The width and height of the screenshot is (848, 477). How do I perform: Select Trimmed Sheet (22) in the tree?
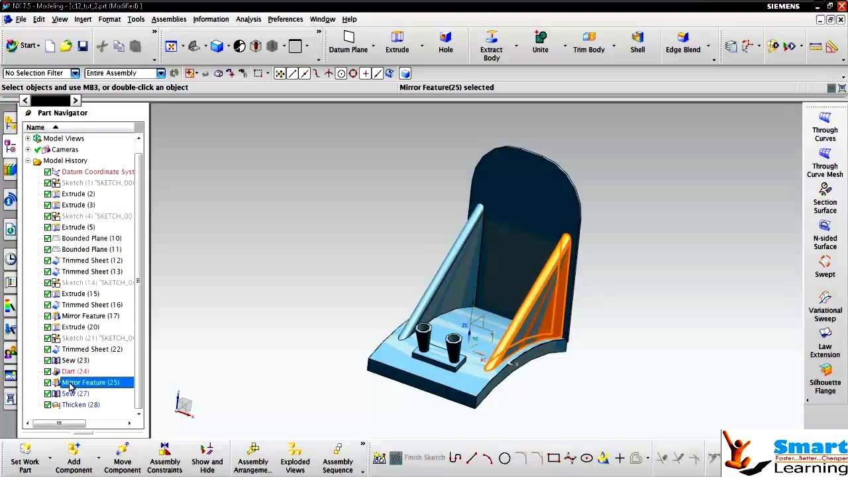click(x=92, y=349)
